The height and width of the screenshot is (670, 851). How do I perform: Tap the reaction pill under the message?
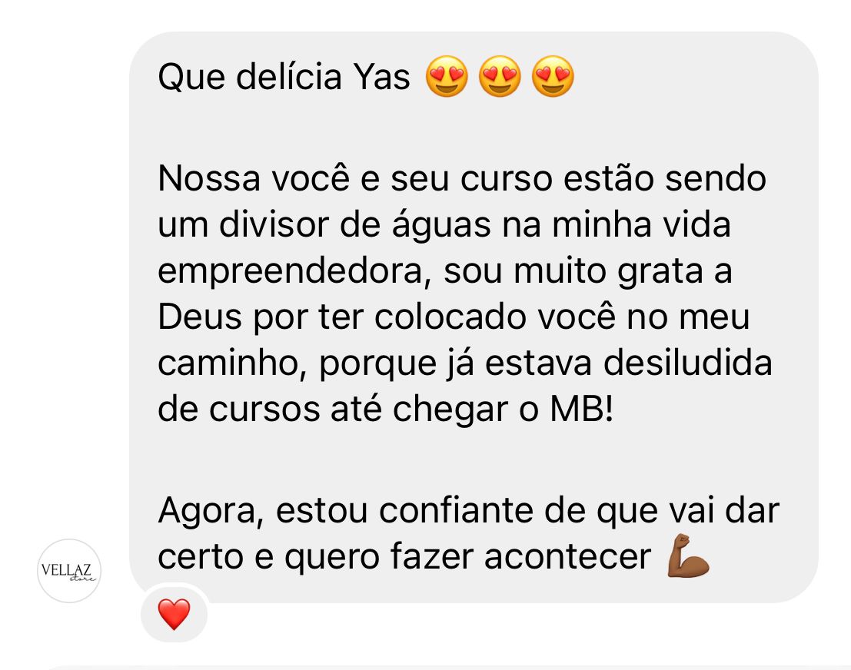coord(175,614)
